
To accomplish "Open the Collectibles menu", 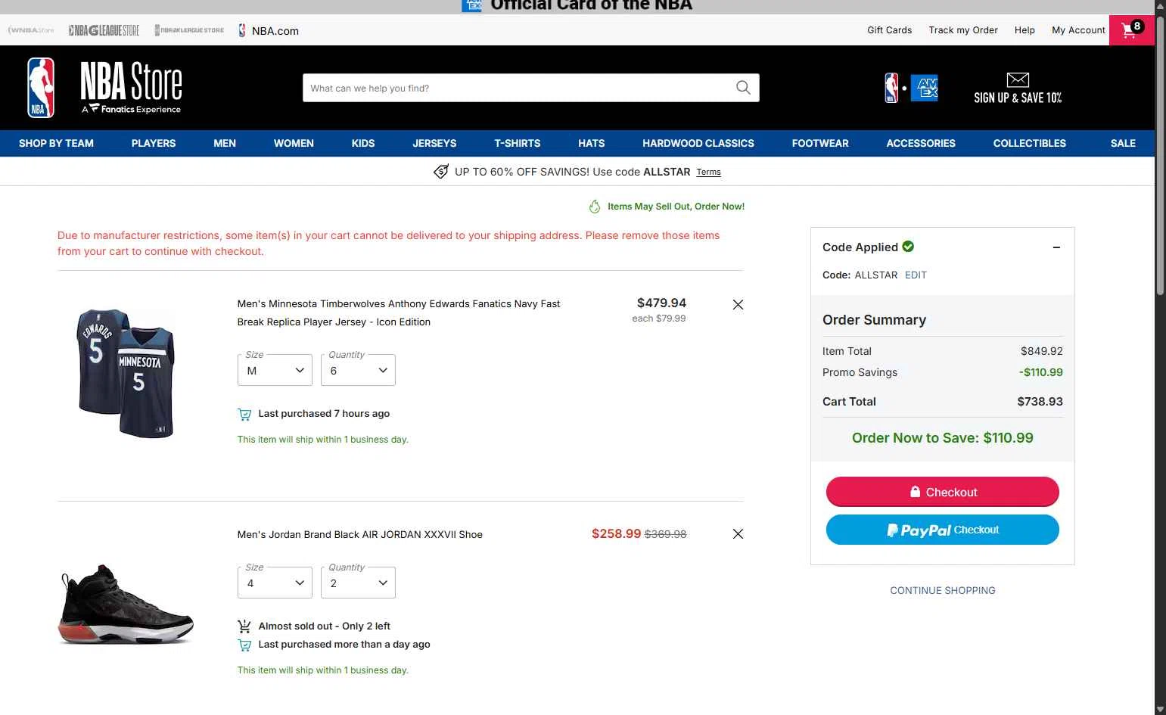I will click(x=1030, y=143).
